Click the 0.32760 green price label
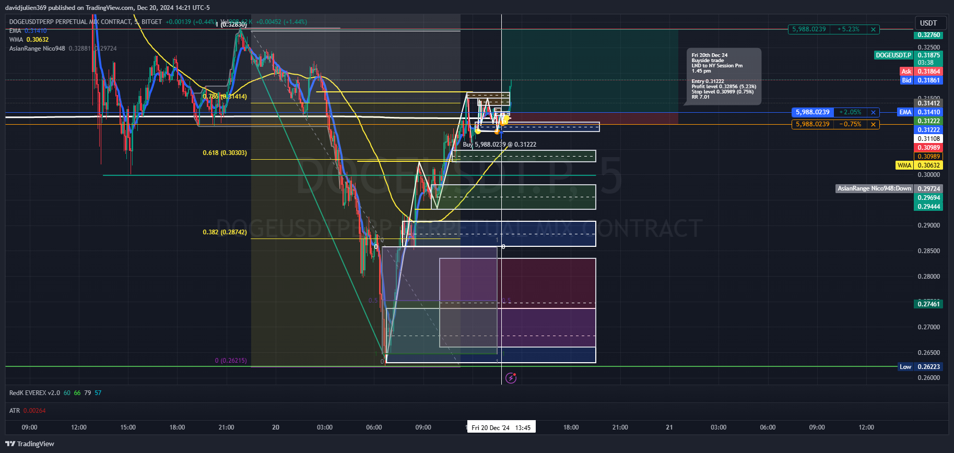 pyautogui.click(x=929, y=35)
